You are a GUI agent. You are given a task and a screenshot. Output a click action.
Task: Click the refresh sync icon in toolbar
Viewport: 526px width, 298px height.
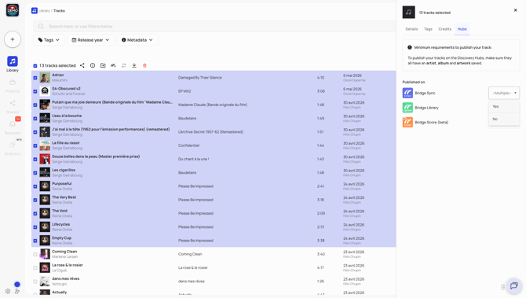[124, 65]
